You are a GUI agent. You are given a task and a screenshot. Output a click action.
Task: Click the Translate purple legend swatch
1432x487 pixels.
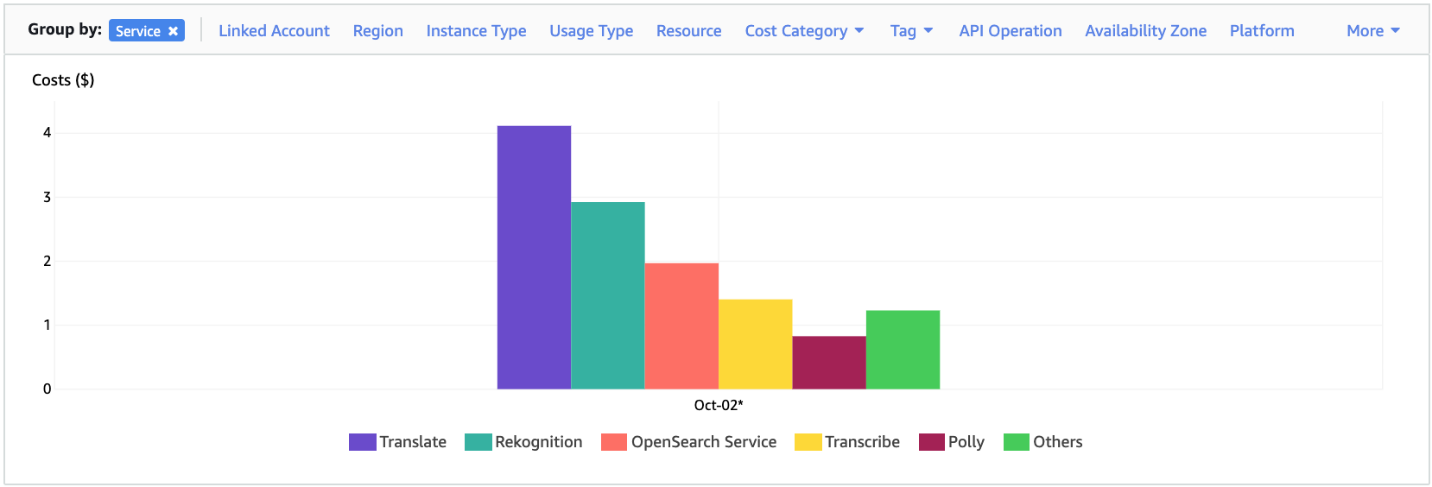(363, 442)
